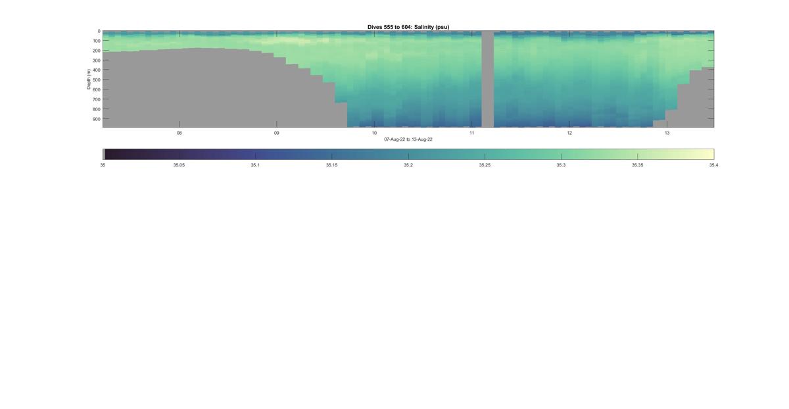Viewport: 789px width, 409px height.
Task: Click the colorbar label '35.35'
Action: coord(637,165)
